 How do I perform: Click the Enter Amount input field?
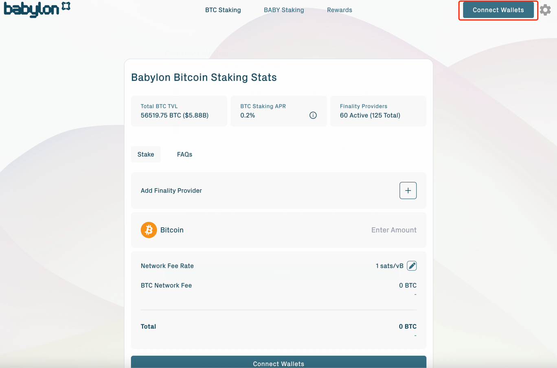[394, 230]
